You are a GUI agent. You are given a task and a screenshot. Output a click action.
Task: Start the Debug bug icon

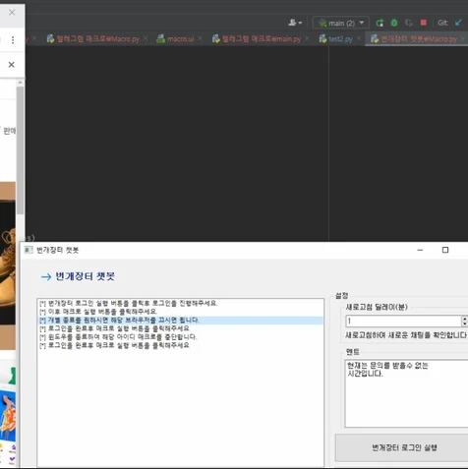pyautogui.click(x=394, y=23)
